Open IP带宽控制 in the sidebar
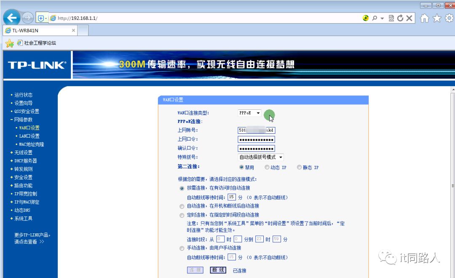455x278 pixels. (26, 194)
